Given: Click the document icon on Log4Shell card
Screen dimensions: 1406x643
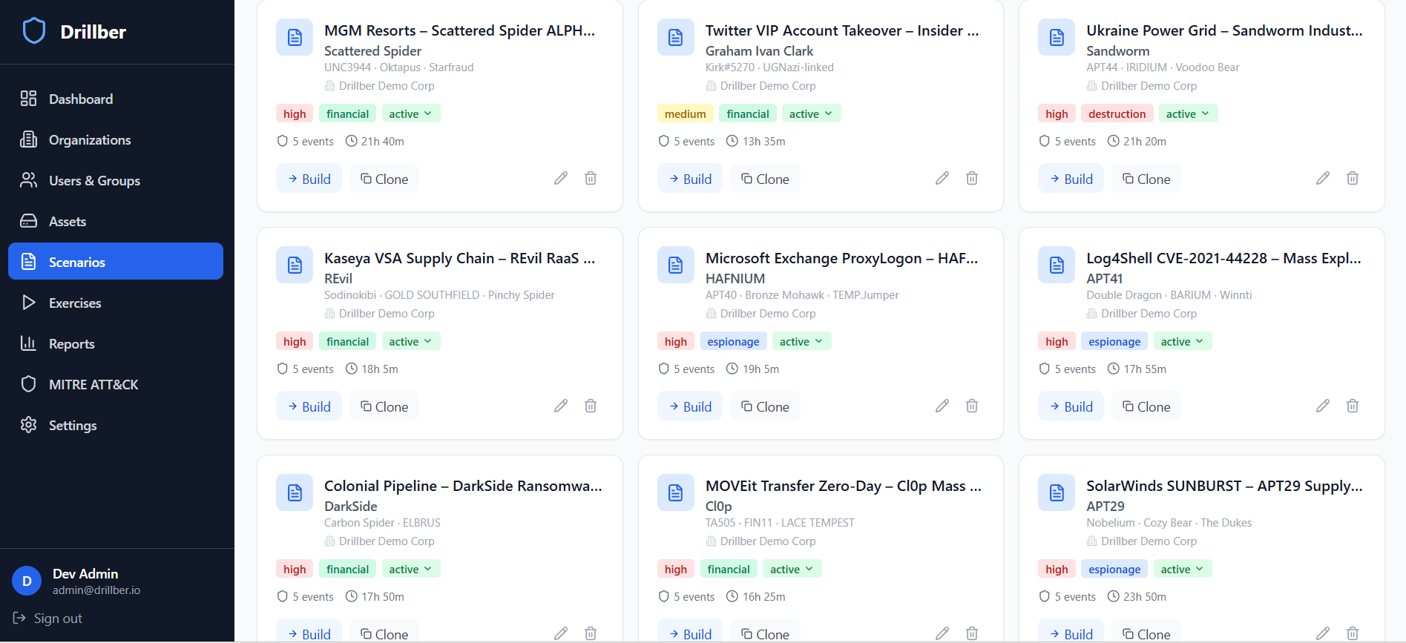Looking at the screenshot, I should coord(1057,265).
